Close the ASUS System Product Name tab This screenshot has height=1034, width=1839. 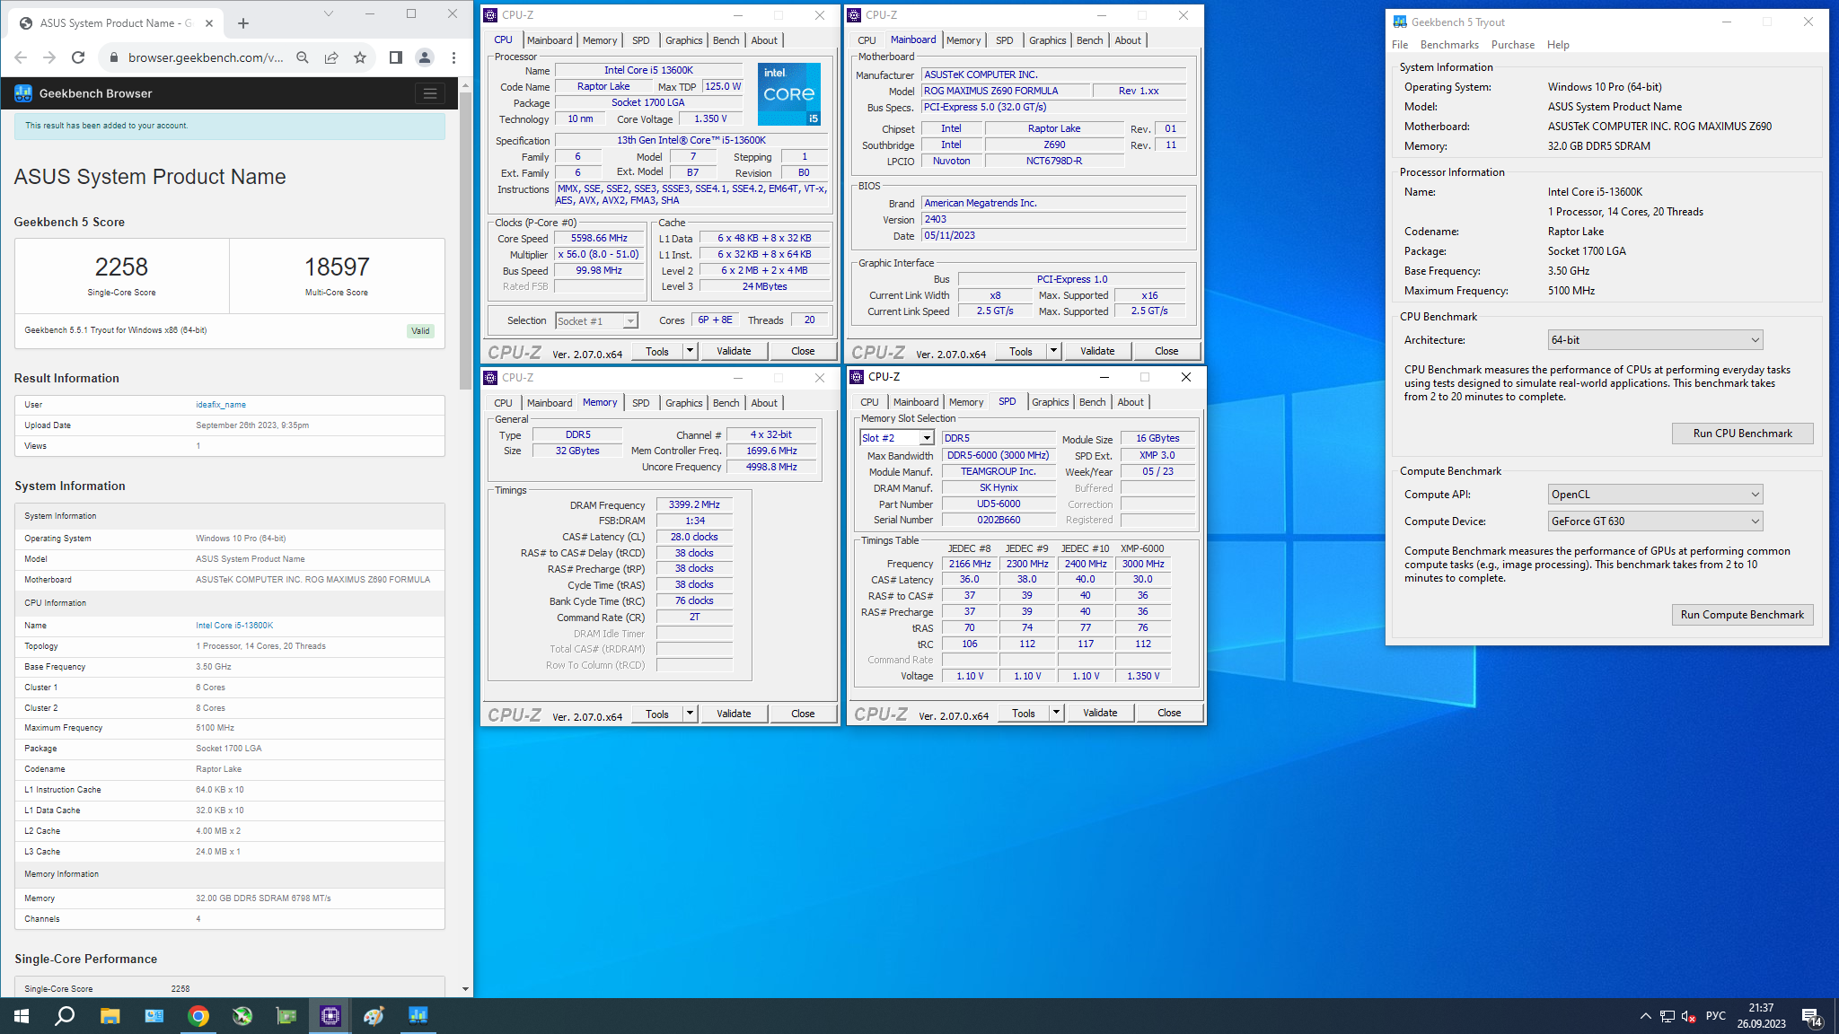pyautogui.click(x=209, y=23)
